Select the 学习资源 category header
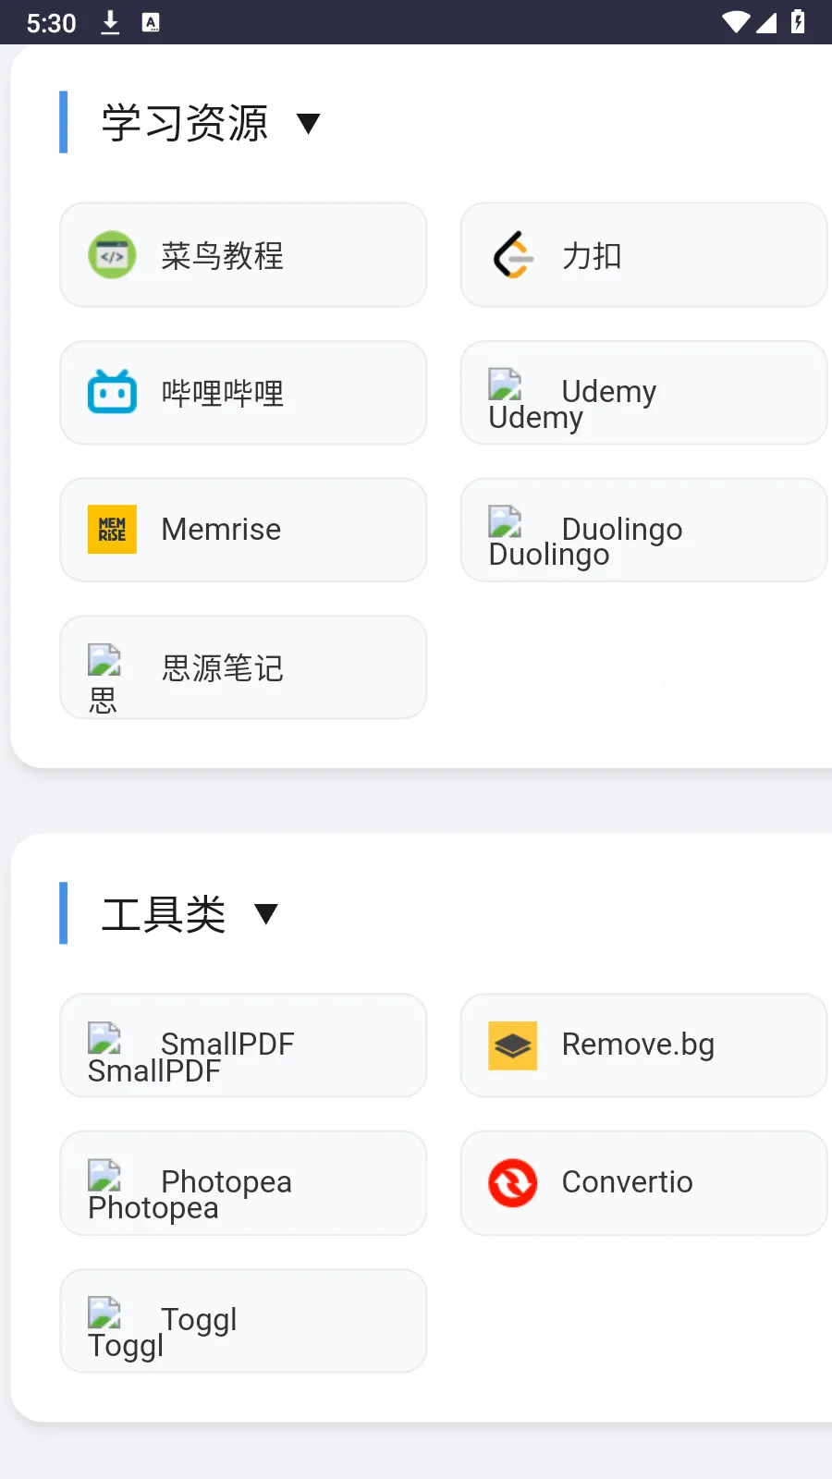 185,123
